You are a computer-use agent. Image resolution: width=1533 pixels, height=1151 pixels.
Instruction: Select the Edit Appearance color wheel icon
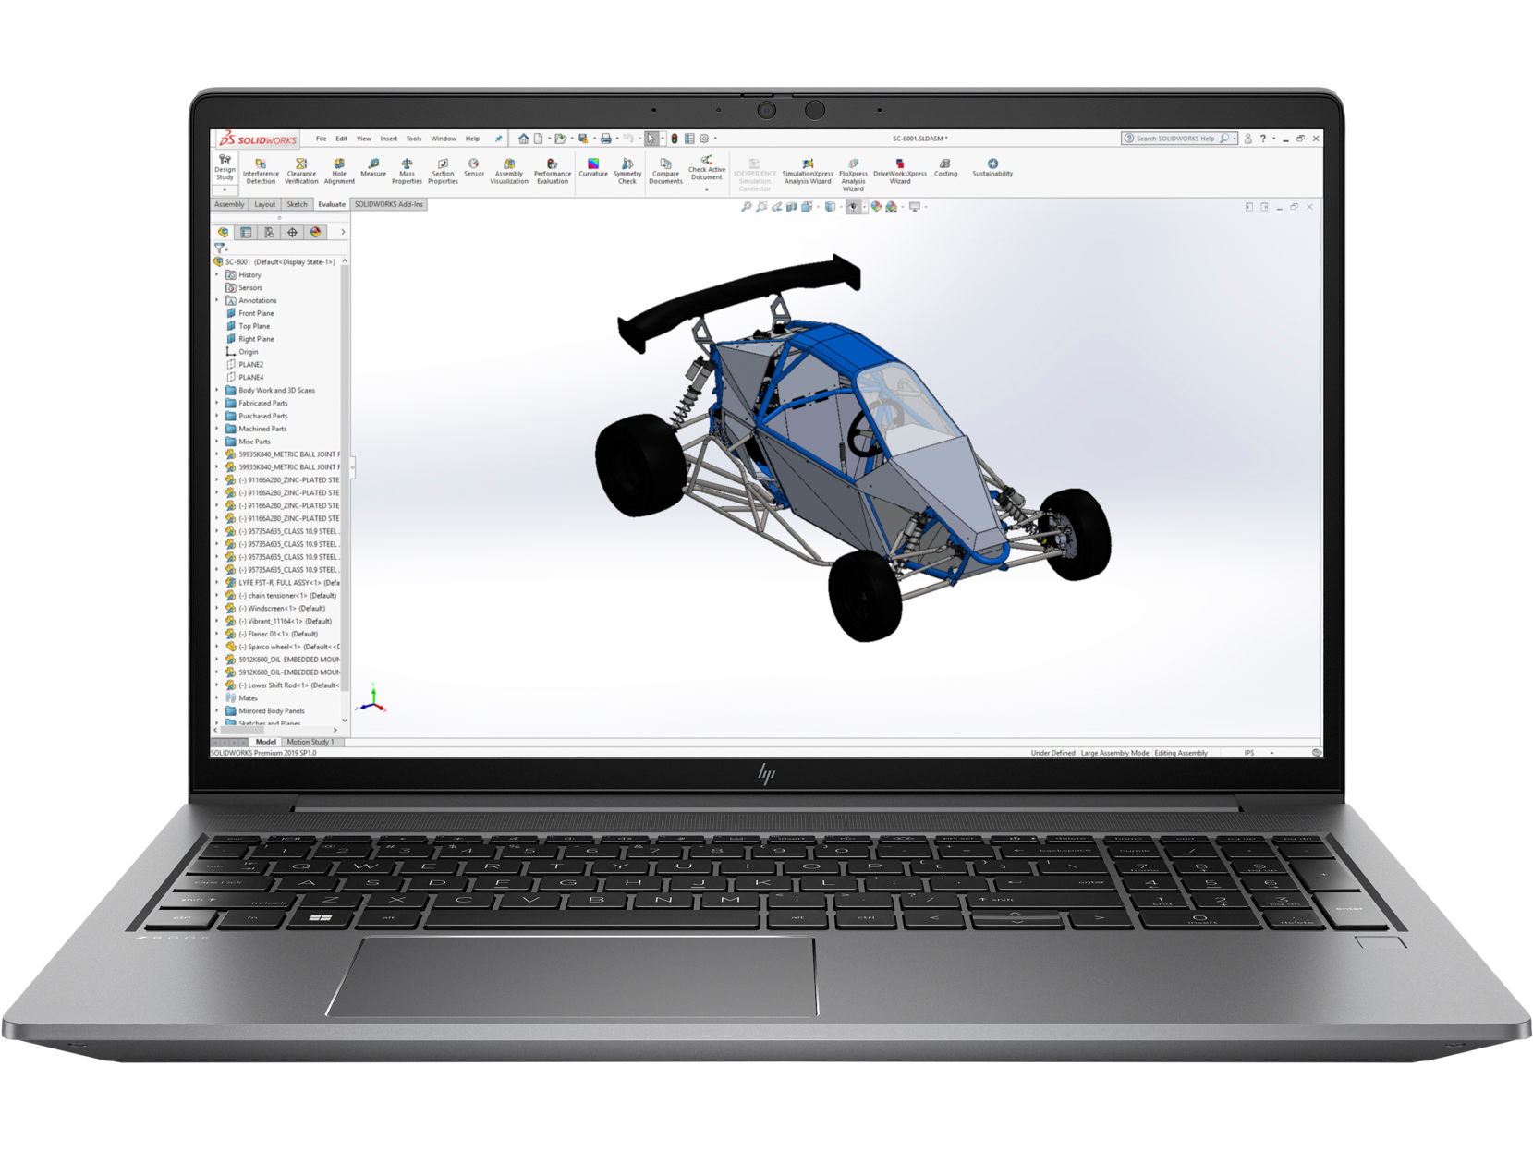876,207
